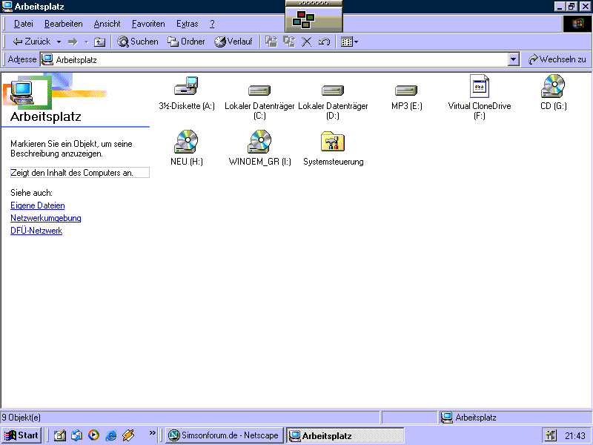593x445 pixels.
Task: Expand the quick launch chevron on the taskbar
Action: coord(153,433)
